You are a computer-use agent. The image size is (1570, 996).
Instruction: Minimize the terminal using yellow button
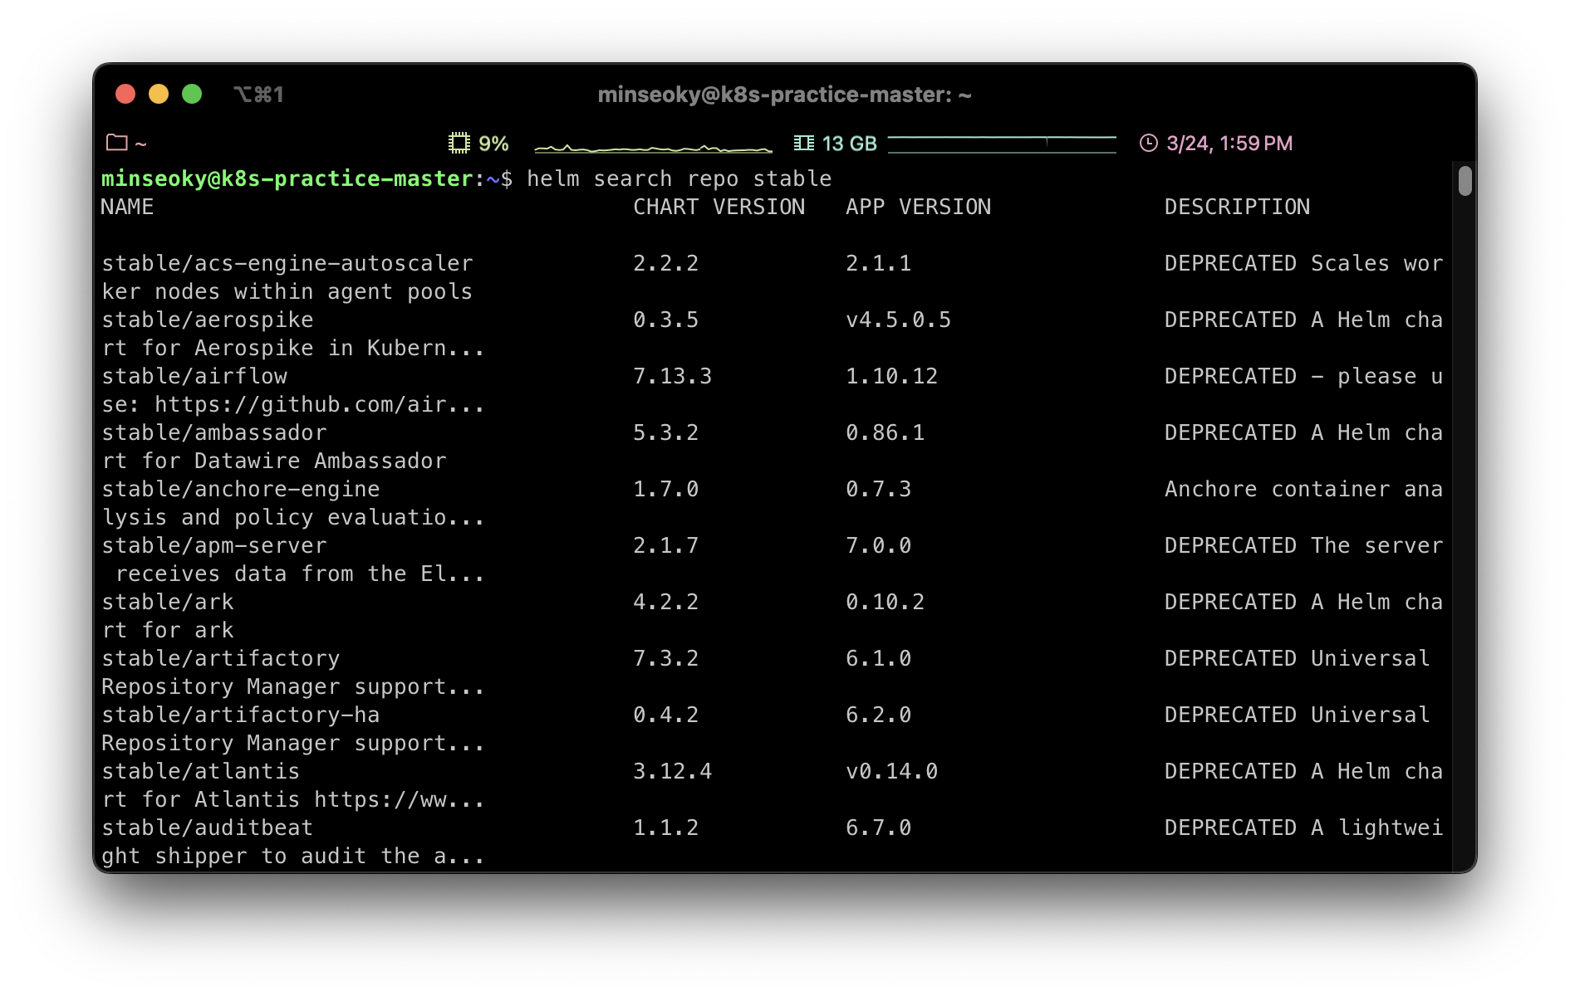[159, 94]
